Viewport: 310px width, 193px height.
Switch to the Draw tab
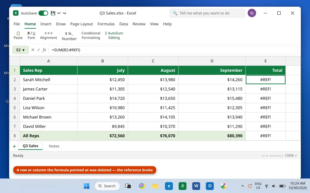(61, 24)
